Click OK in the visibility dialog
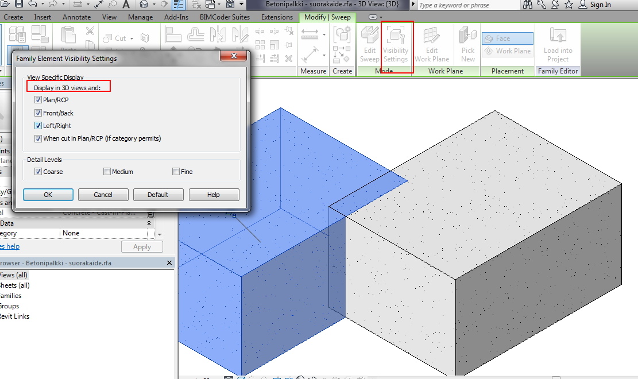Image resolution: width=638 pixels, height=379 pixels. pyautogui.click(x=48, y=194)
